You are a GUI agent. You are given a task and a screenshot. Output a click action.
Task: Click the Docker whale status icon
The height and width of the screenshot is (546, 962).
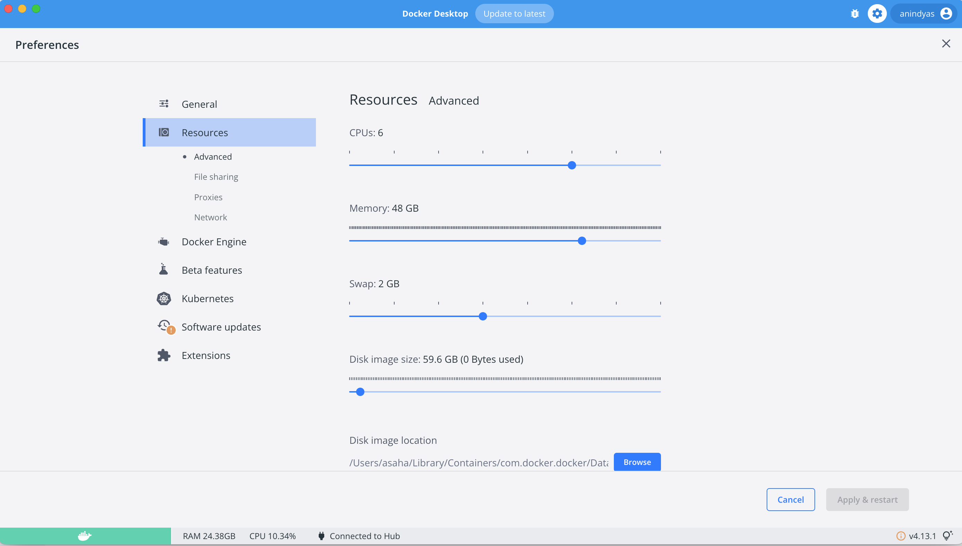click(x=85, y=536)
